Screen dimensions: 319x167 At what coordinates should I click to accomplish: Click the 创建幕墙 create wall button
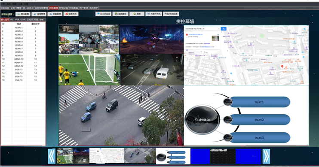coord(55,14)
